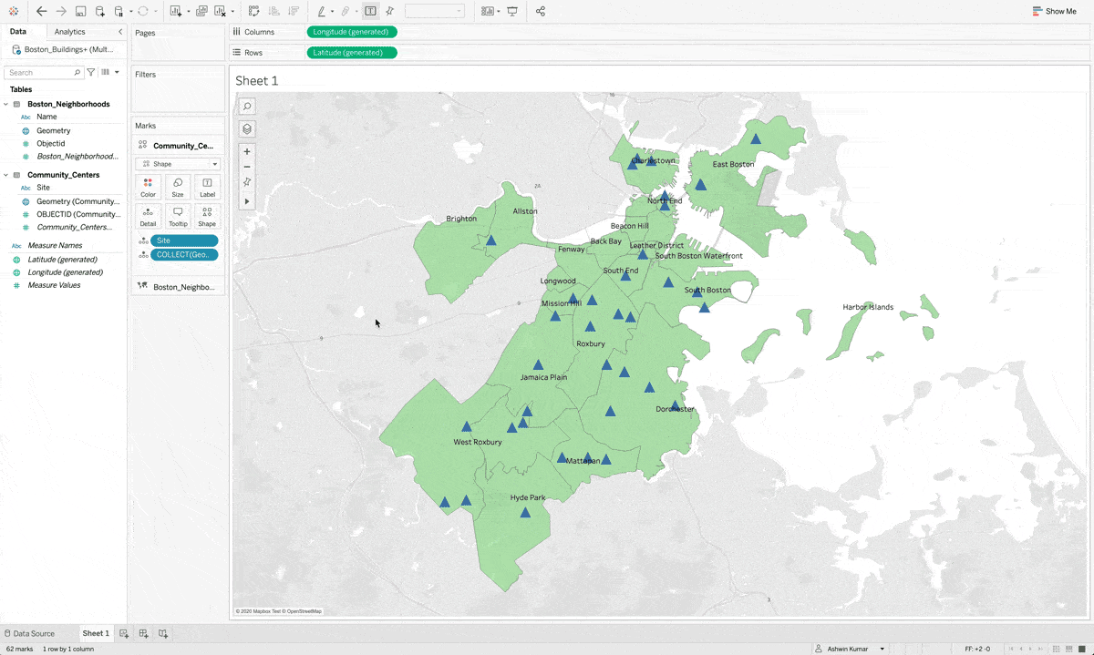Switch to the Analytics tab
Viewport: 1094px width, 655px height.
pyautogui.click(x=70, y=32)
